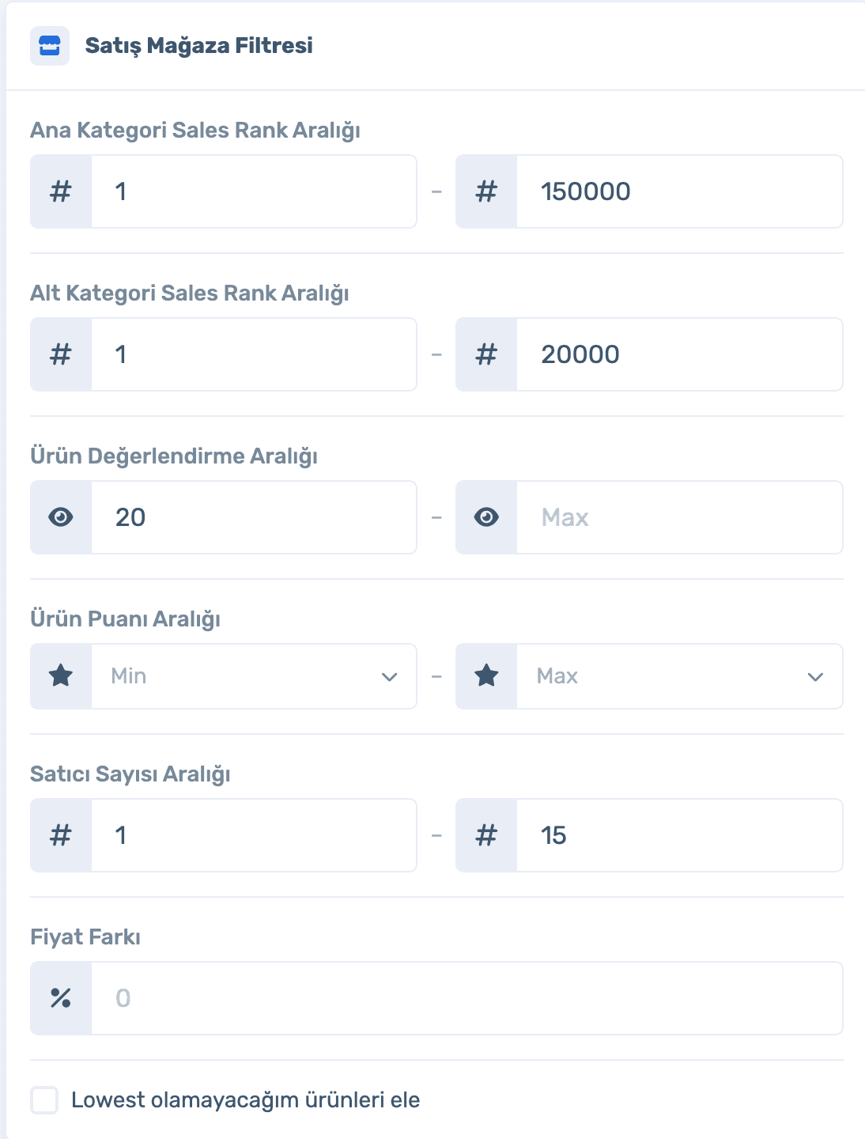Focus the Fiyat Farkı percentage input
Image resolution: width=865 pixels, height=1139 pixels.
pyautogui.click(x=466, y=998)
